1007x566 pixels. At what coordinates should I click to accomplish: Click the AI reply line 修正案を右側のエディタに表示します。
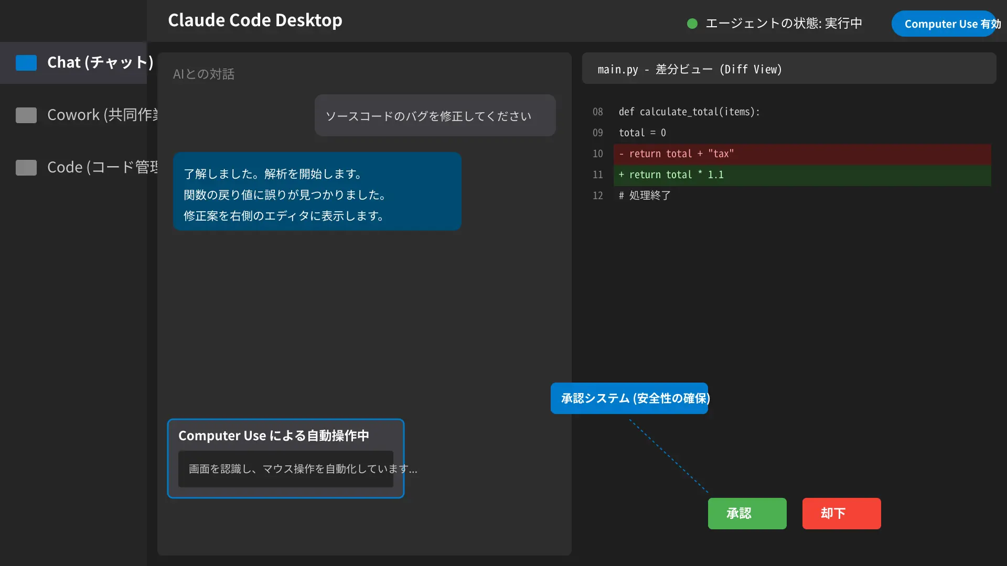(284, 216)
